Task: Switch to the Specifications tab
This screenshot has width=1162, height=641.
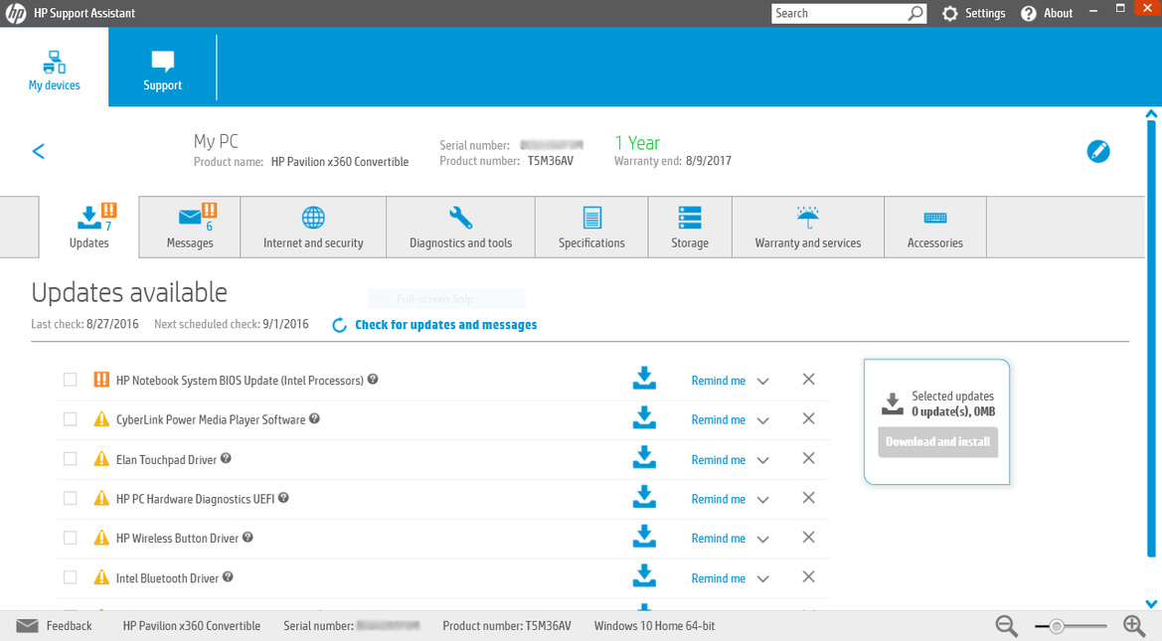Action: [591, 227]
